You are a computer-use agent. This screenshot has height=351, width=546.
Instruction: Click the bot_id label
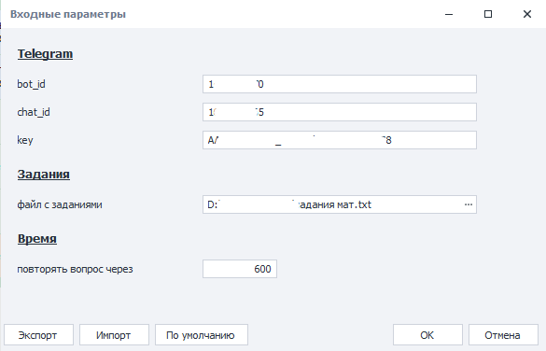click(32, 84)
